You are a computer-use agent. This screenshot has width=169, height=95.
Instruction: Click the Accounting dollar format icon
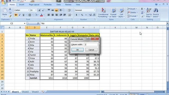(76, 15)
